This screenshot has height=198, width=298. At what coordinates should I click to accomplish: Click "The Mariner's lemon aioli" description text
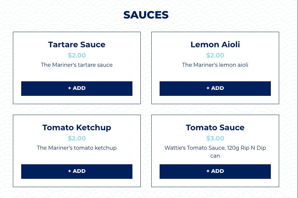(x=215, y=65)
